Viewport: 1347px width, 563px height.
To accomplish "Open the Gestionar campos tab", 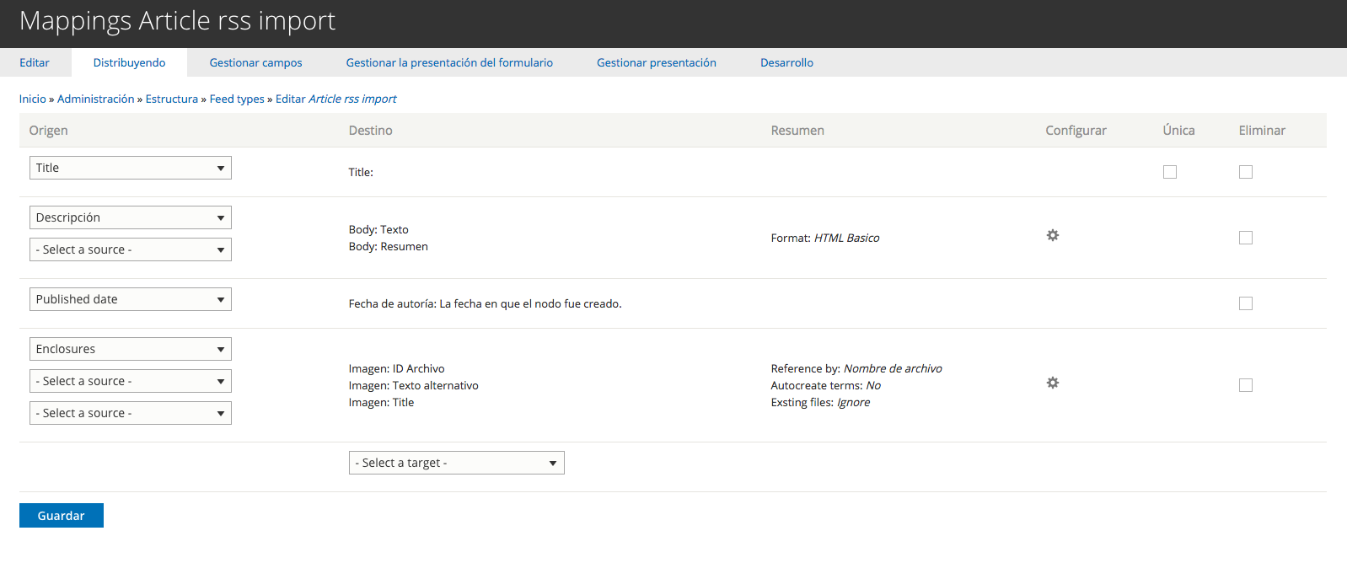I will click(x=255, y=62).
